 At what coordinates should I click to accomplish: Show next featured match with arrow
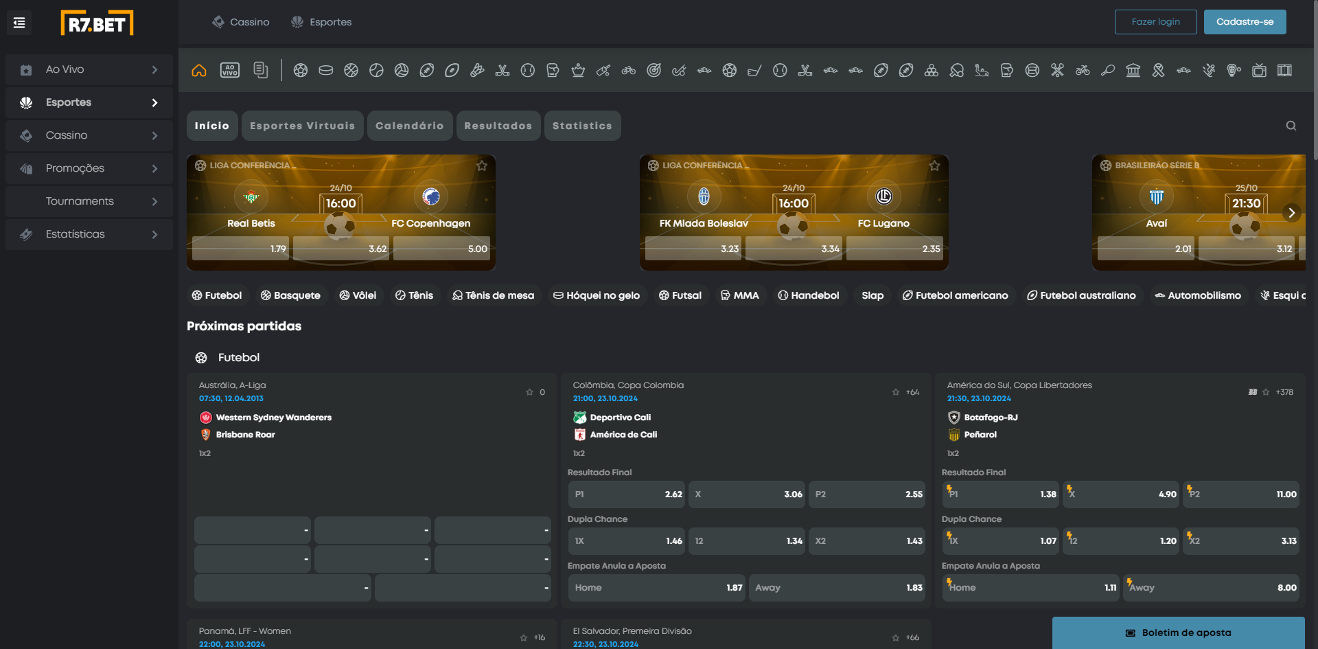coord(1291,213)
